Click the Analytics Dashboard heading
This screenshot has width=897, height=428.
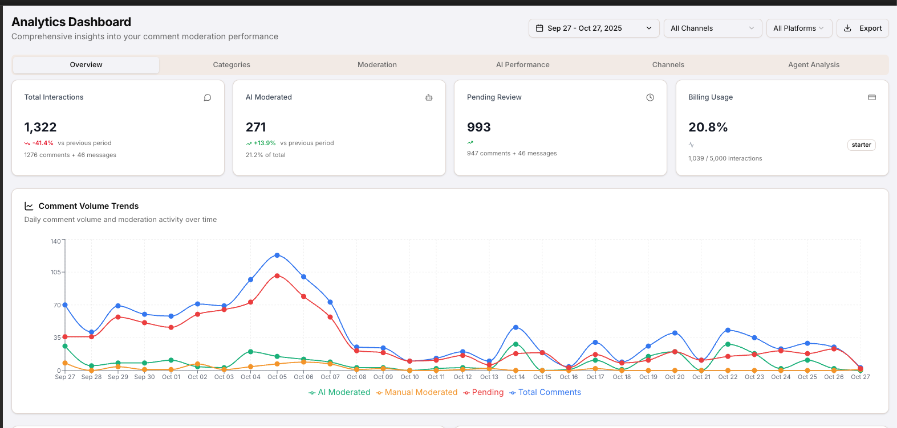(71, 22)
